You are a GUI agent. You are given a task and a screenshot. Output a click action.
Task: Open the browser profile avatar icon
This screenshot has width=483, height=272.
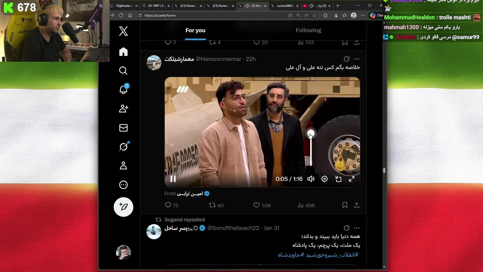point(354,15)
